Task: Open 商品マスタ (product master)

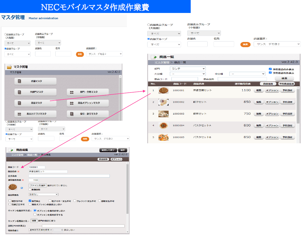Action: [35, 103]
